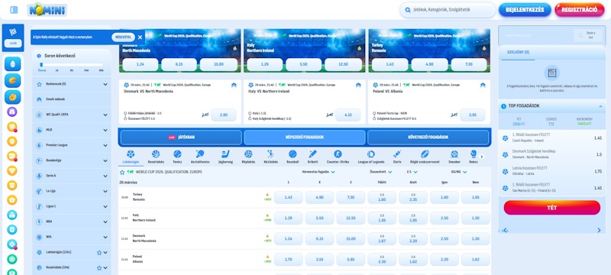
Task: Open the SZELVÉNY (0) betslip tab
Action: [x=518, y=52]
